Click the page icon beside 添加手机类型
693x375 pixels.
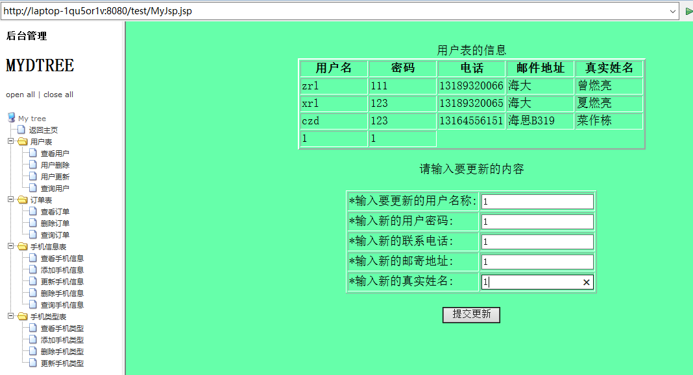(32, 340)
